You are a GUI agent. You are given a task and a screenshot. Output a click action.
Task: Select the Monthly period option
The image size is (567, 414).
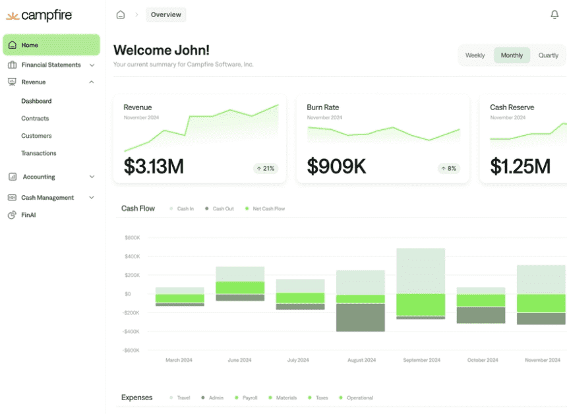512,55
